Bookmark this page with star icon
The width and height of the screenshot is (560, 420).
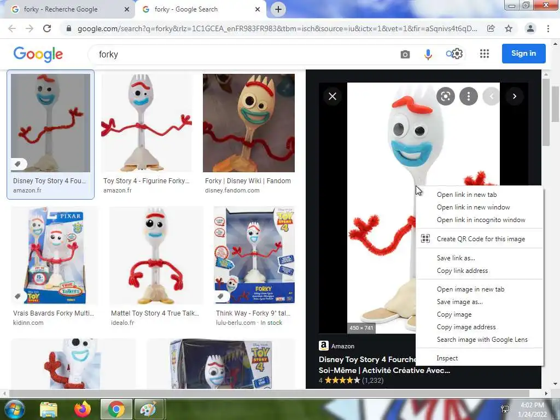tap(509, 28)
